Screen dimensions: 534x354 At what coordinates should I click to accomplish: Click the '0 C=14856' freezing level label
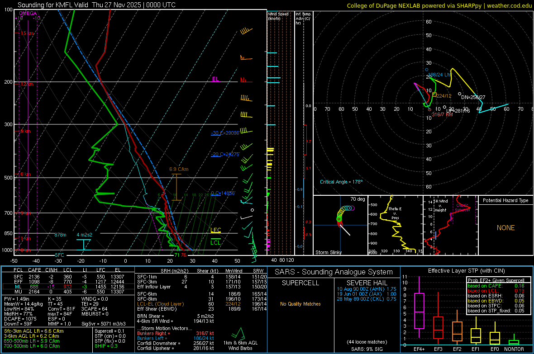tap(223, 193)
